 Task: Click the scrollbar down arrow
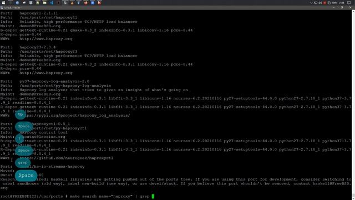click(x=353, y=198)
